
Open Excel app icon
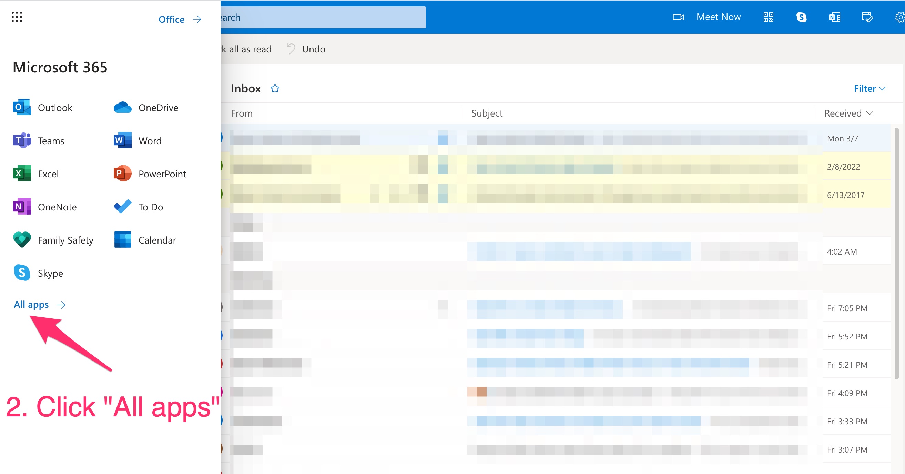22,174
